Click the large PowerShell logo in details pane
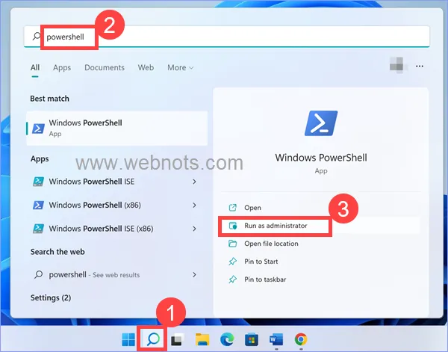 pos(321,123)
